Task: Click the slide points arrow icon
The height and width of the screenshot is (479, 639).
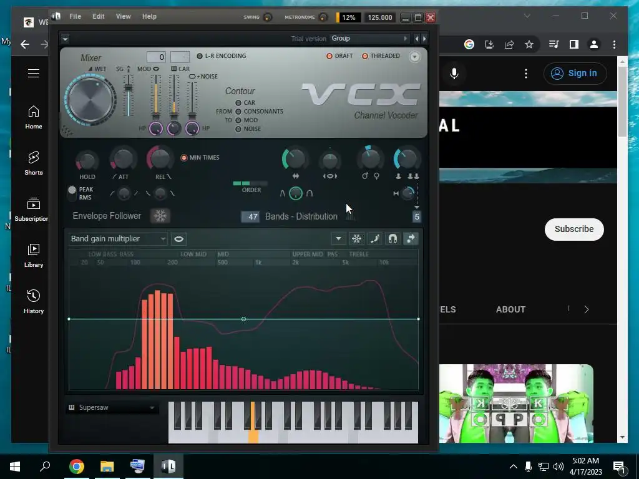Action: tap(411, 239)
